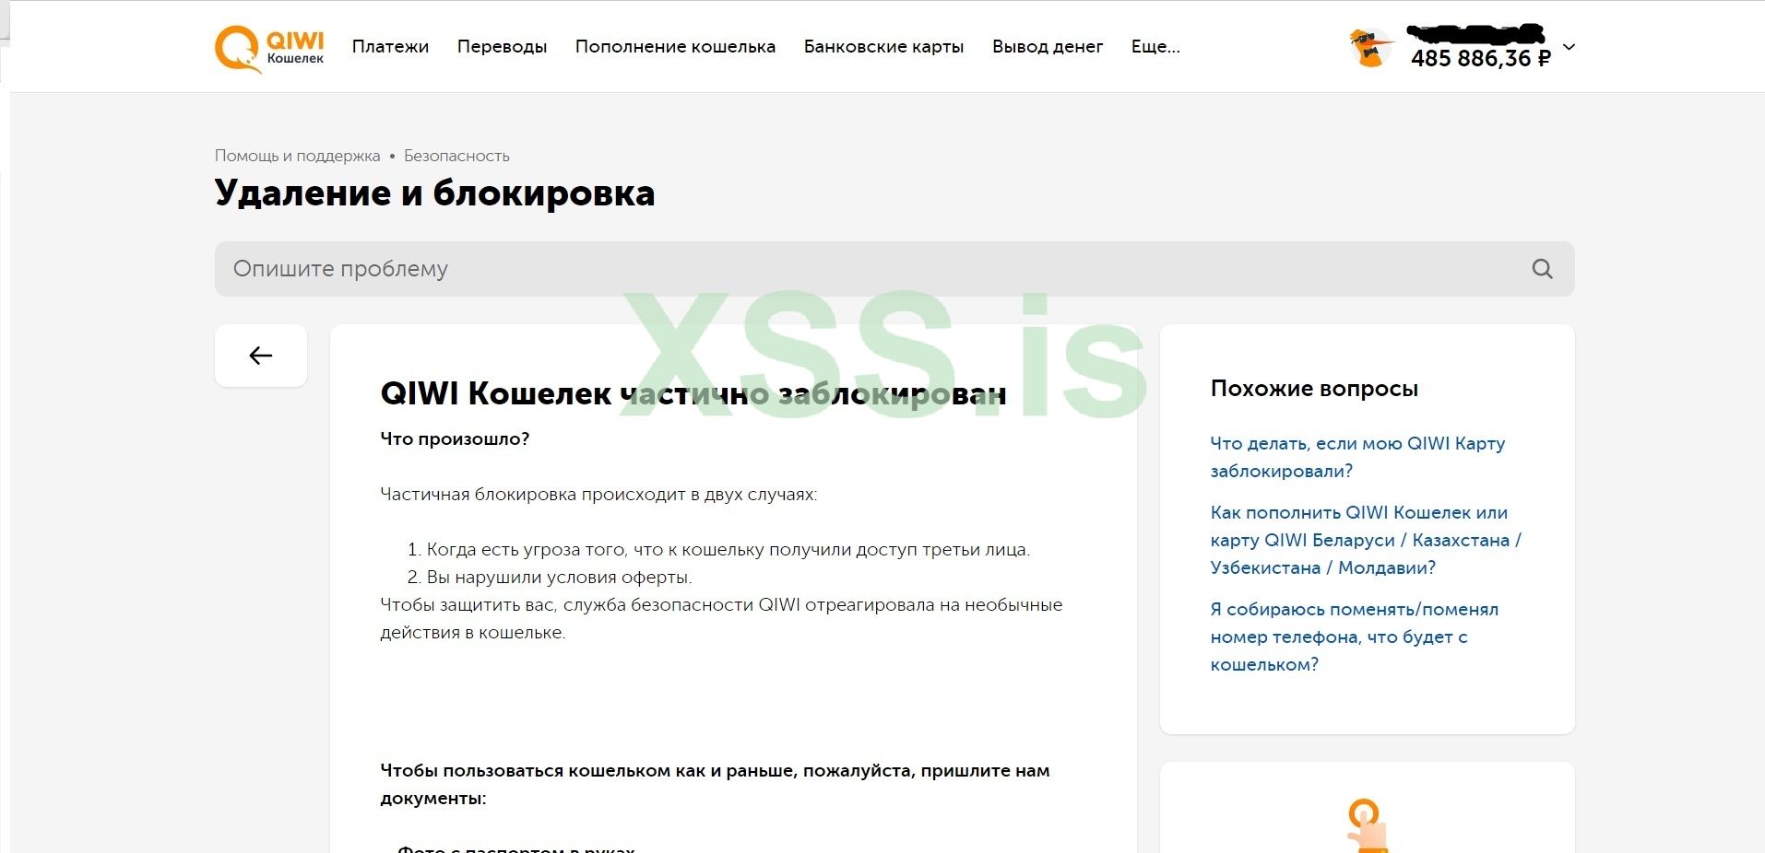This screenshot has height=853, width=1765.
Task: Click the Что произошло? subheading
Action: point(455,439)
